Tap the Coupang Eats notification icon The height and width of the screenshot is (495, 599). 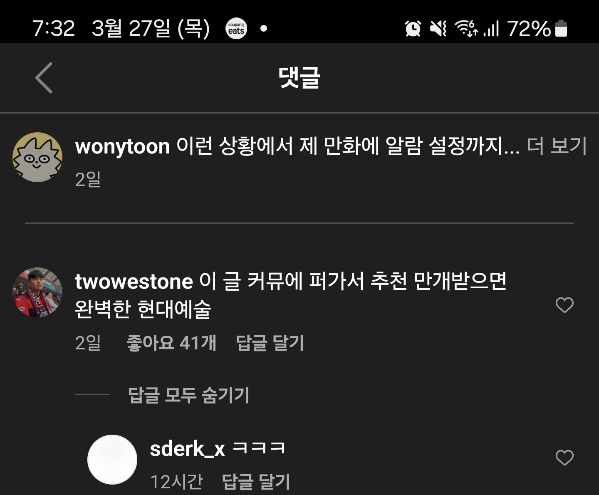(236, 29)
